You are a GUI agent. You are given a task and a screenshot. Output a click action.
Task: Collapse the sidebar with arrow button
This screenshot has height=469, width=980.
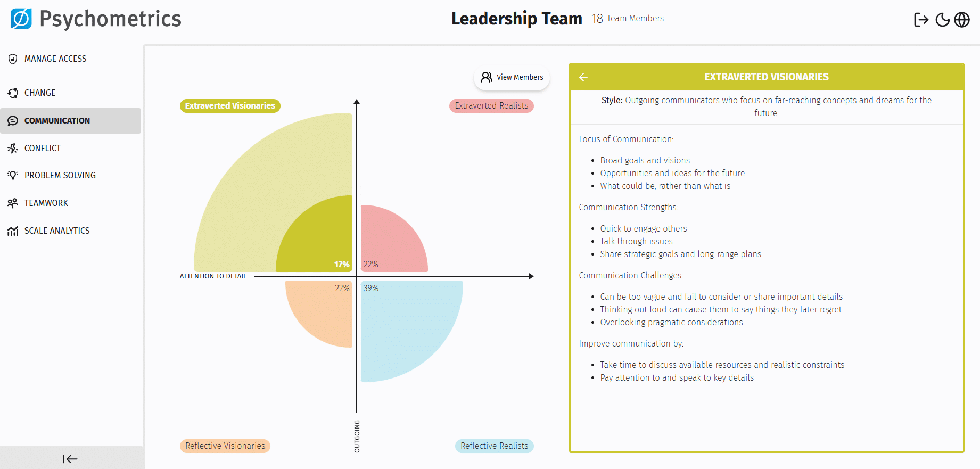pos(70,459)
